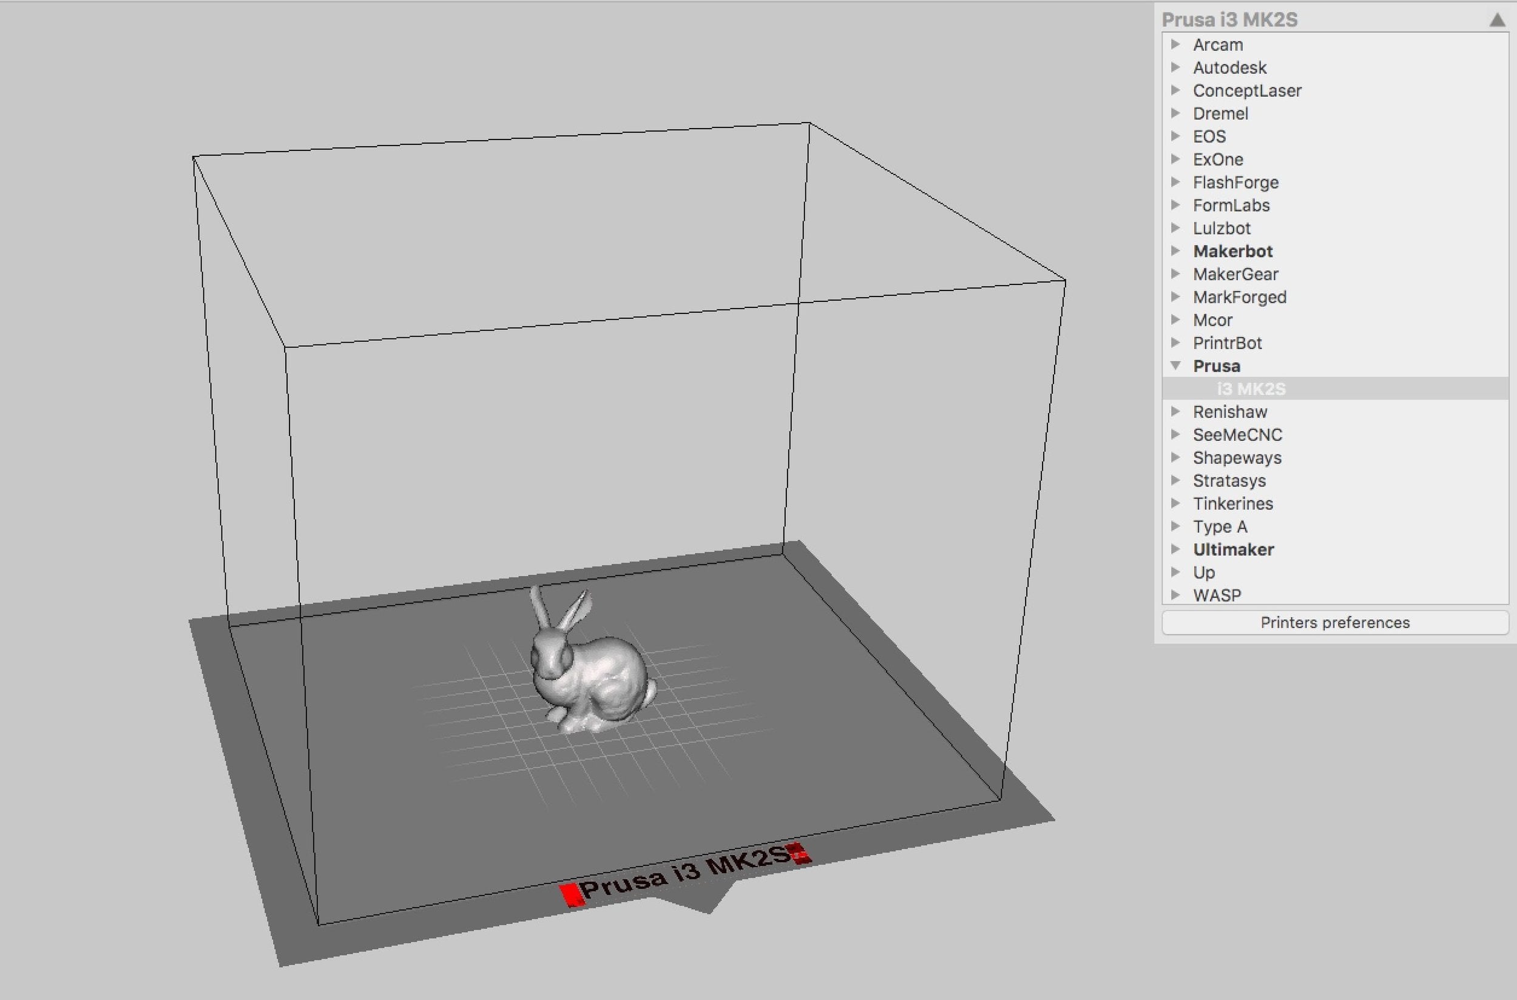Expand the Makerbot group arrow

[1175, 251]
